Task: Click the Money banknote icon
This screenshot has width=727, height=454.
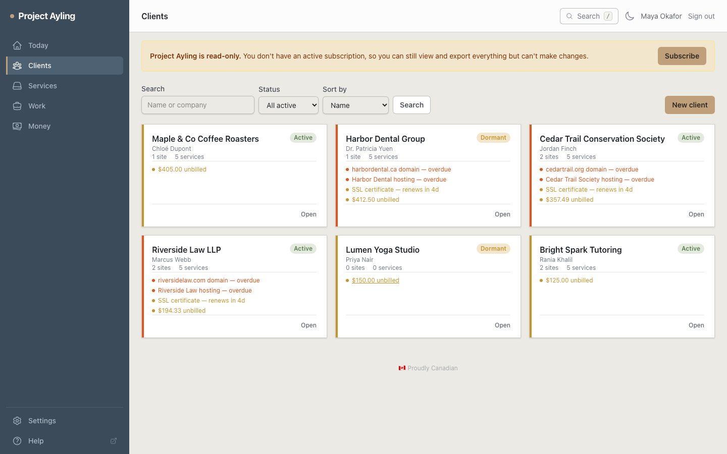Action: [x=17, y=126]
